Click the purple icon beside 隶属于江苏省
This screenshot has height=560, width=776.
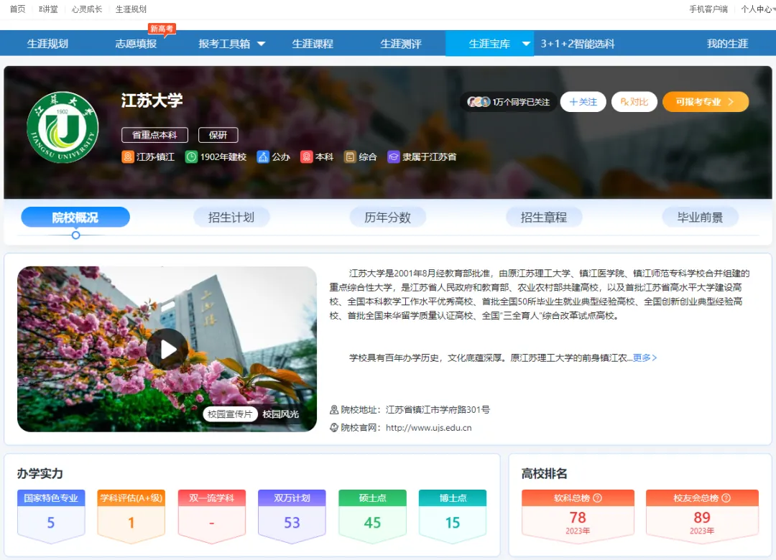[x=394, y=157]
